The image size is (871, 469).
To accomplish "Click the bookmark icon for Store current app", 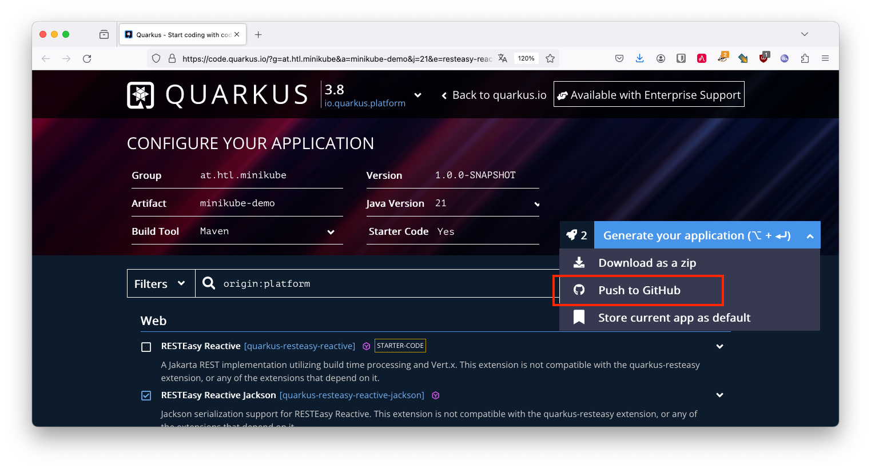I will pos(579,317).
